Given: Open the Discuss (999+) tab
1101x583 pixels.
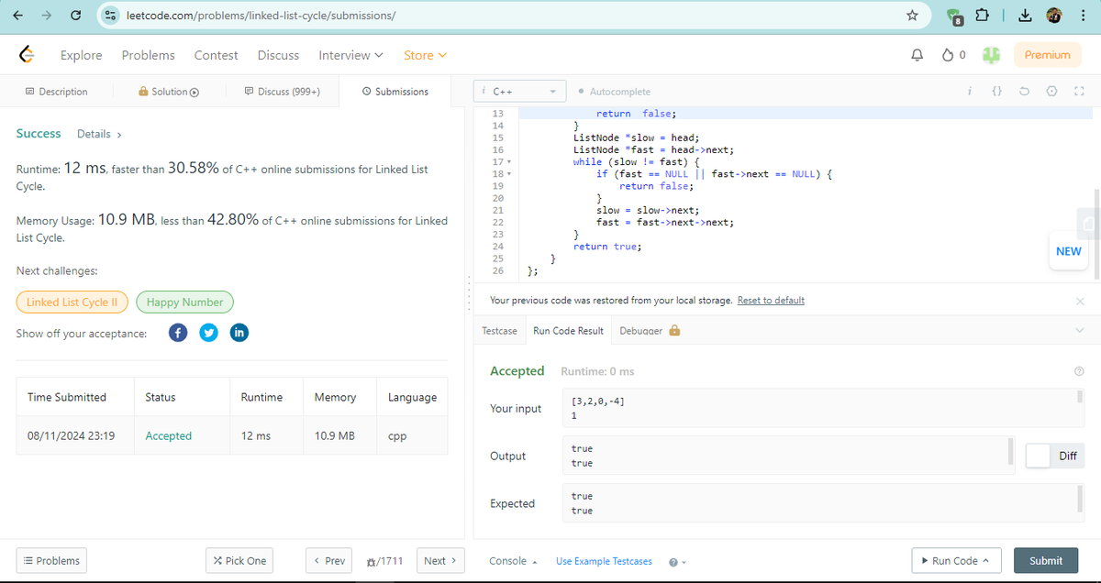Looking at the screenshot, I should click(284, 92).
